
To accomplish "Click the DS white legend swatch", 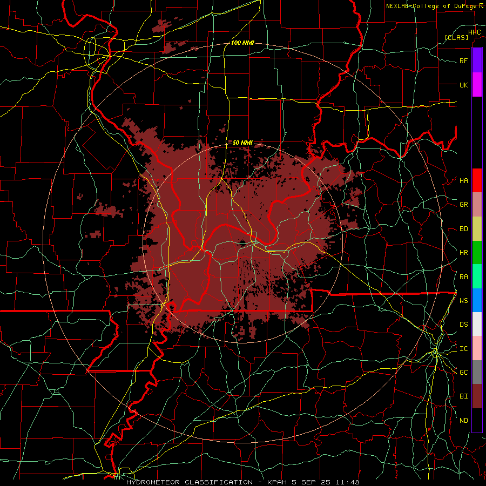I will [x=477, y=324].
